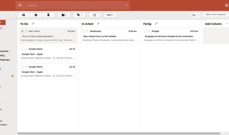Image resolution: width=229 pixels, height=135 pixels.
Task: Star the Google Alerts Jul 12 email
Action: [26, 67]
